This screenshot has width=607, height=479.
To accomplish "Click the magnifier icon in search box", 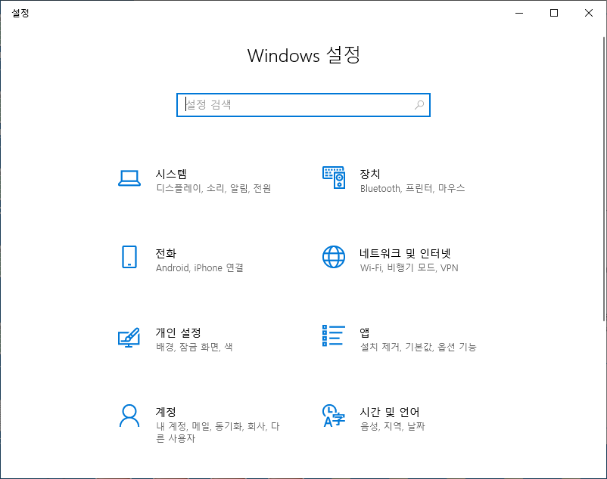I will tap(419, 105).
